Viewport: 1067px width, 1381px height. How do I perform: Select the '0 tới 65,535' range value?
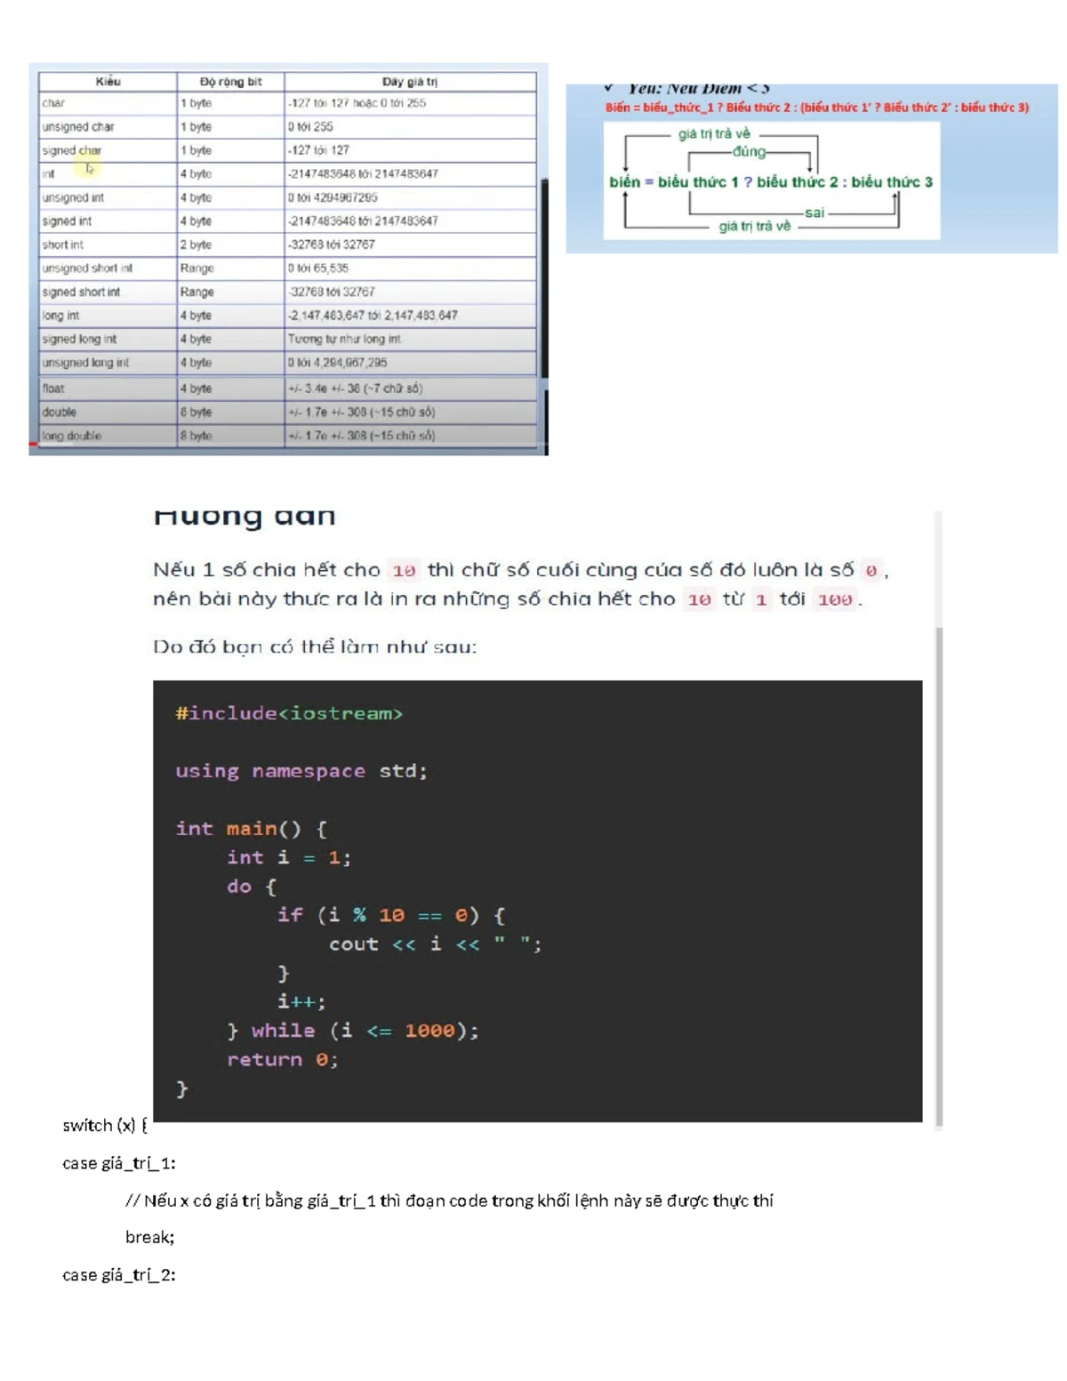coord(318,269)
